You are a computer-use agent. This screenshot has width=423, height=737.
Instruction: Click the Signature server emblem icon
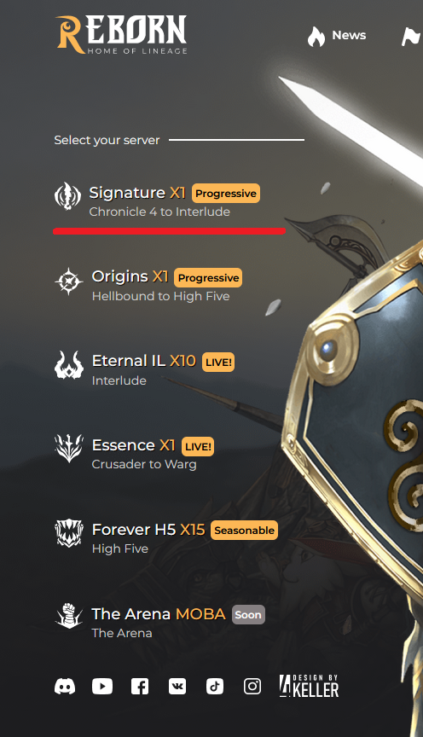(67, 196)
